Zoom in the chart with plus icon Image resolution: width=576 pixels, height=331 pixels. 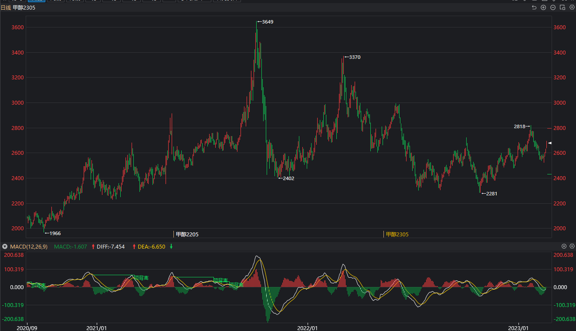point(543,7)
